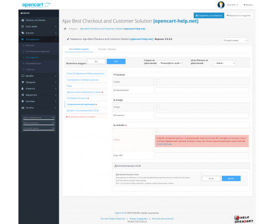Click the extensions puzzle icon in sidebar
The width and height of the screenshot is (274, 224).
(x=23, y=39)
